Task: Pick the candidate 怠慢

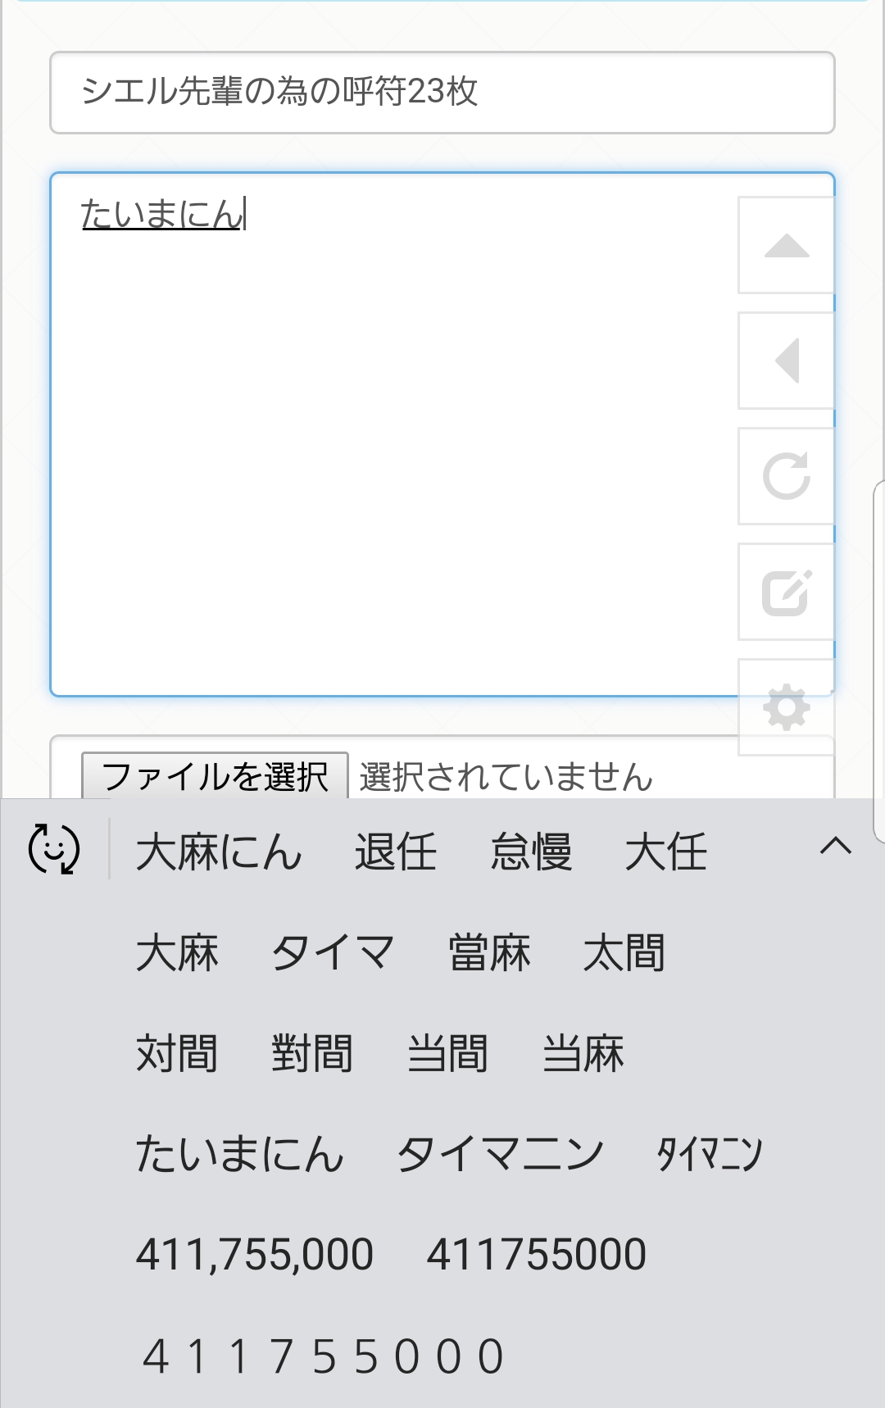Action: (x=531, y=852)
